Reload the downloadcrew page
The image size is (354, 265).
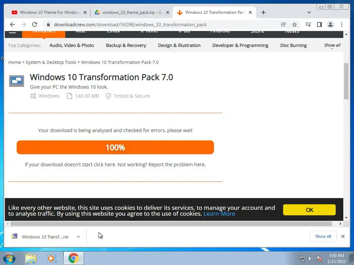[35, 24]
